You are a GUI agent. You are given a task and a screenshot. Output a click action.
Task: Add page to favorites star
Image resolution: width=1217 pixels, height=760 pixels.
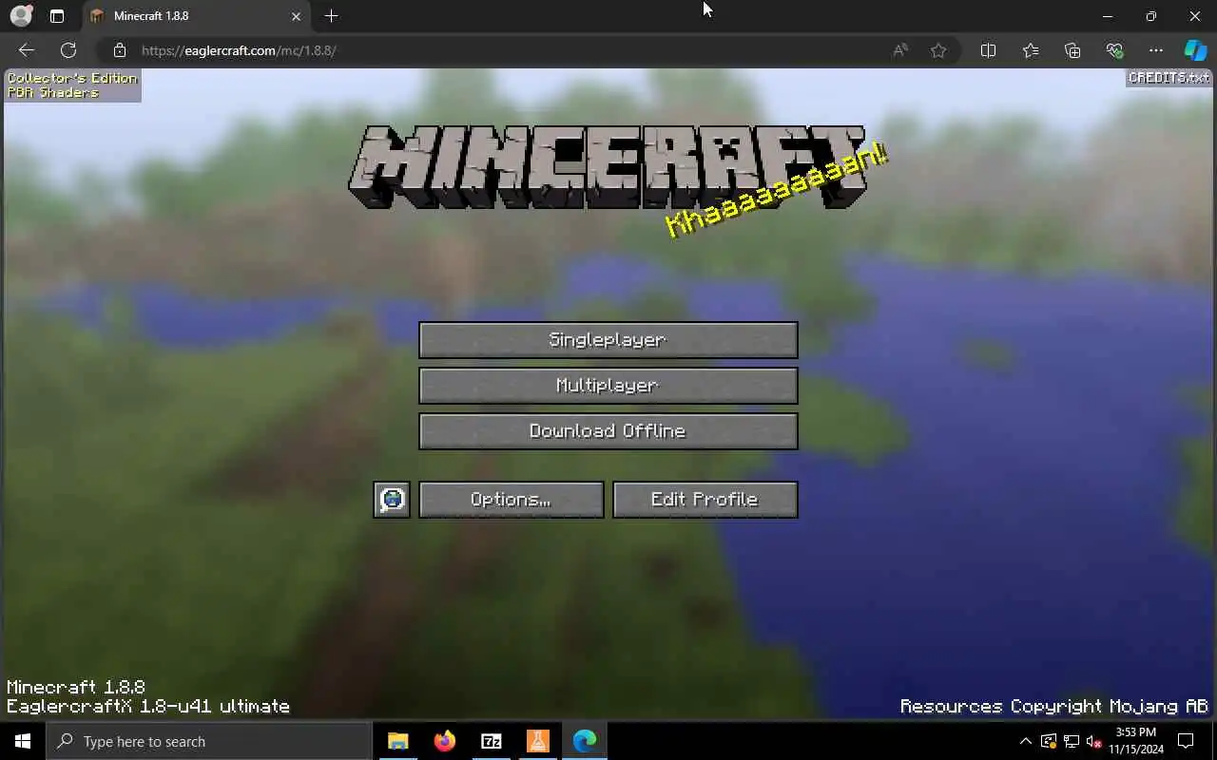pyautogui.click(x=938, y=50)
